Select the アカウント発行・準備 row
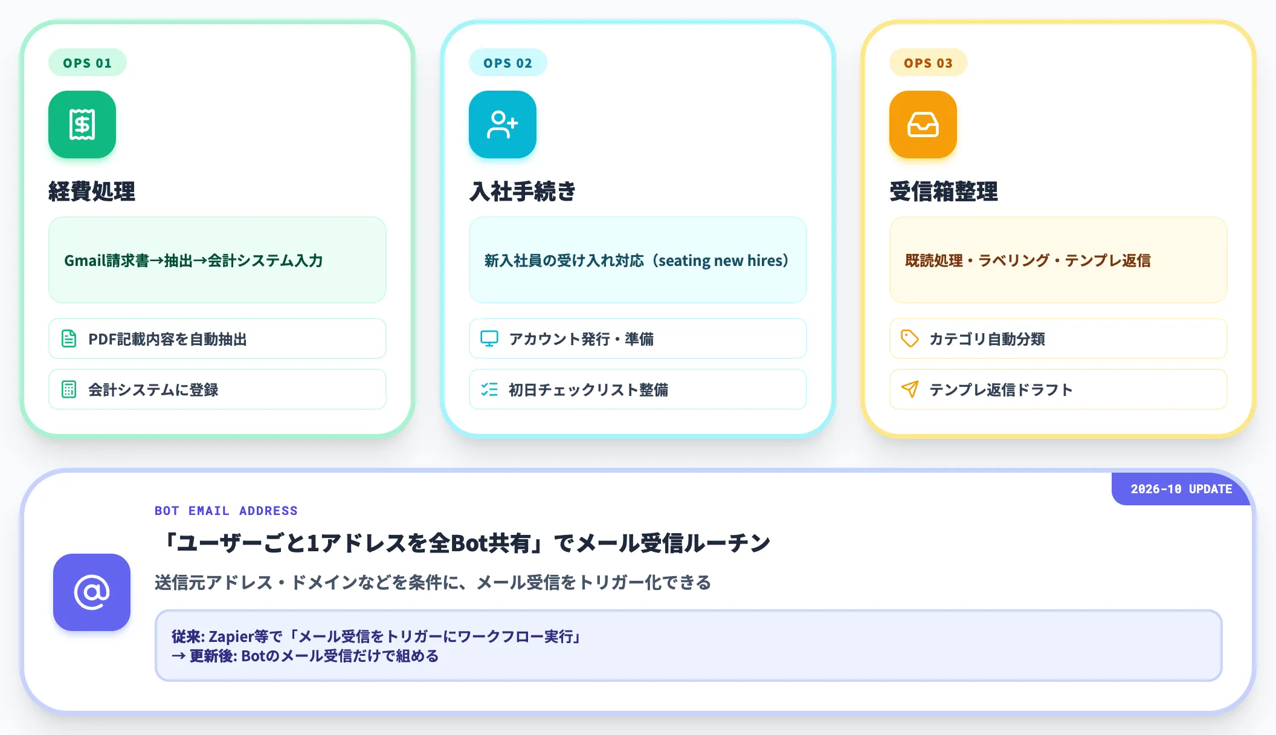This screenshot has width=1276, height=735. 638,338
